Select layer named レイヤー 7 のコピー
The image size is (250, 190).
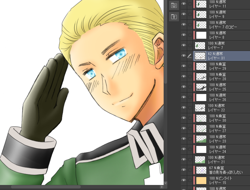click(x=223, y=27)
